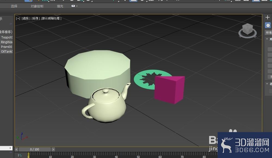The image size is (272, 158).
Task: Select Prism001 in the scene explorer list
Action: 7,47
